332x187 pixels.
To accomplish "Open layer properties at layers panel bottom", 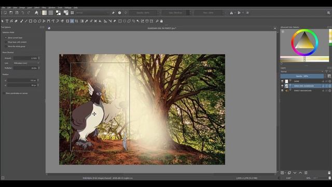I will [x=306, y=173].
